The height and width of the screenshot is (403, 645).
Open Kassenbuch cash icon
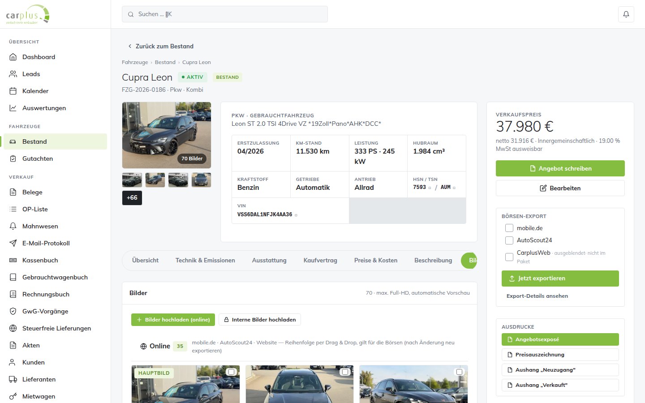pos(13,260)
